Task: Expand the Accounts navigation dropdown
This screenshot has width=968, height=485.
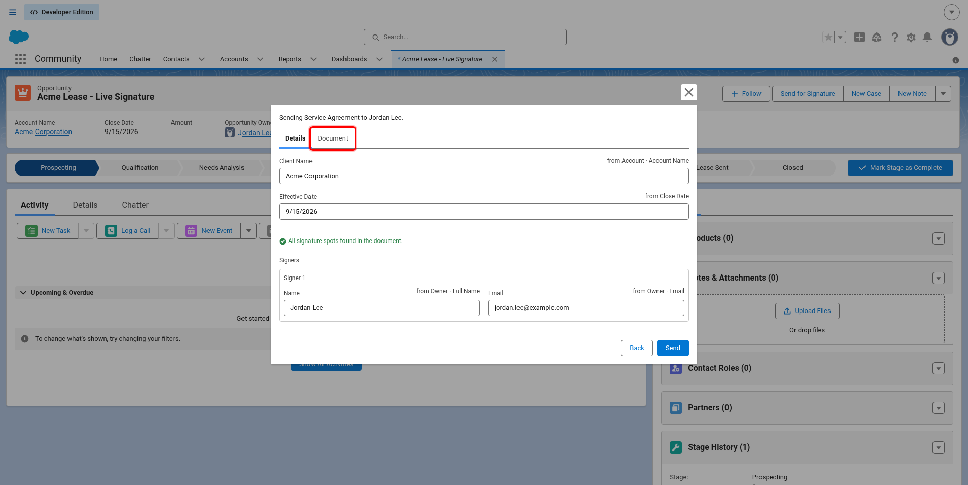Action: pyautogui.click(x=260, y=59)
